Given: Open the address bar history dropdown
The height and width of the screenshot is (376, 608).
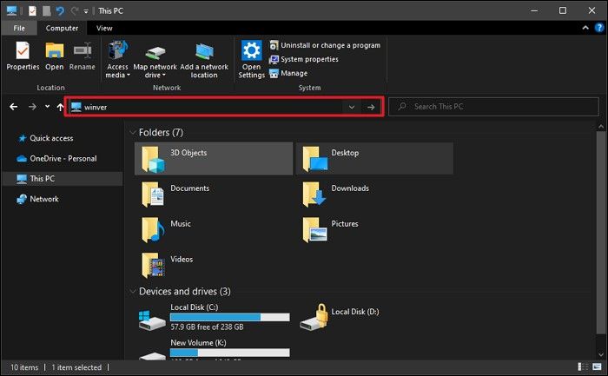Looking at the screenshot, I should 352,107.
